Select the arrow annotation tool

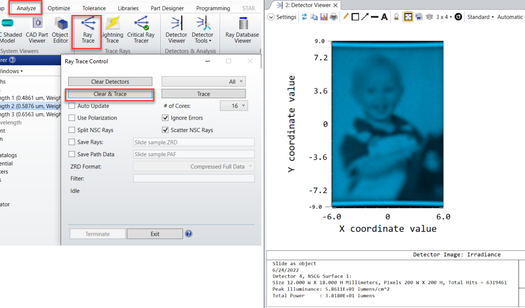[365, 17]
